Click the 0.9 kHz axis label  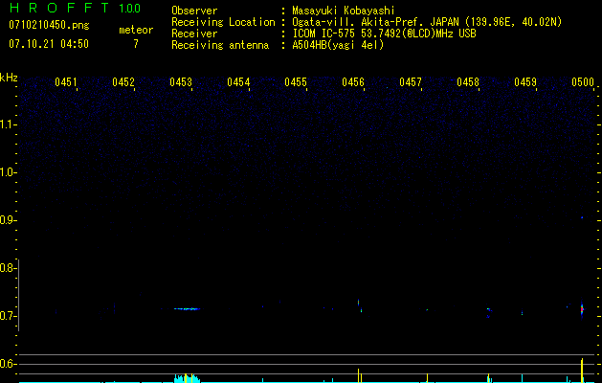point(7,220)
